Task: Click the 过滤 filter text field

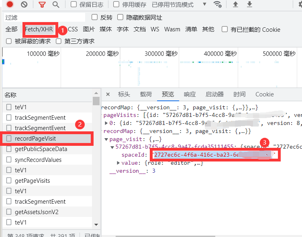Action: point(44,18)
